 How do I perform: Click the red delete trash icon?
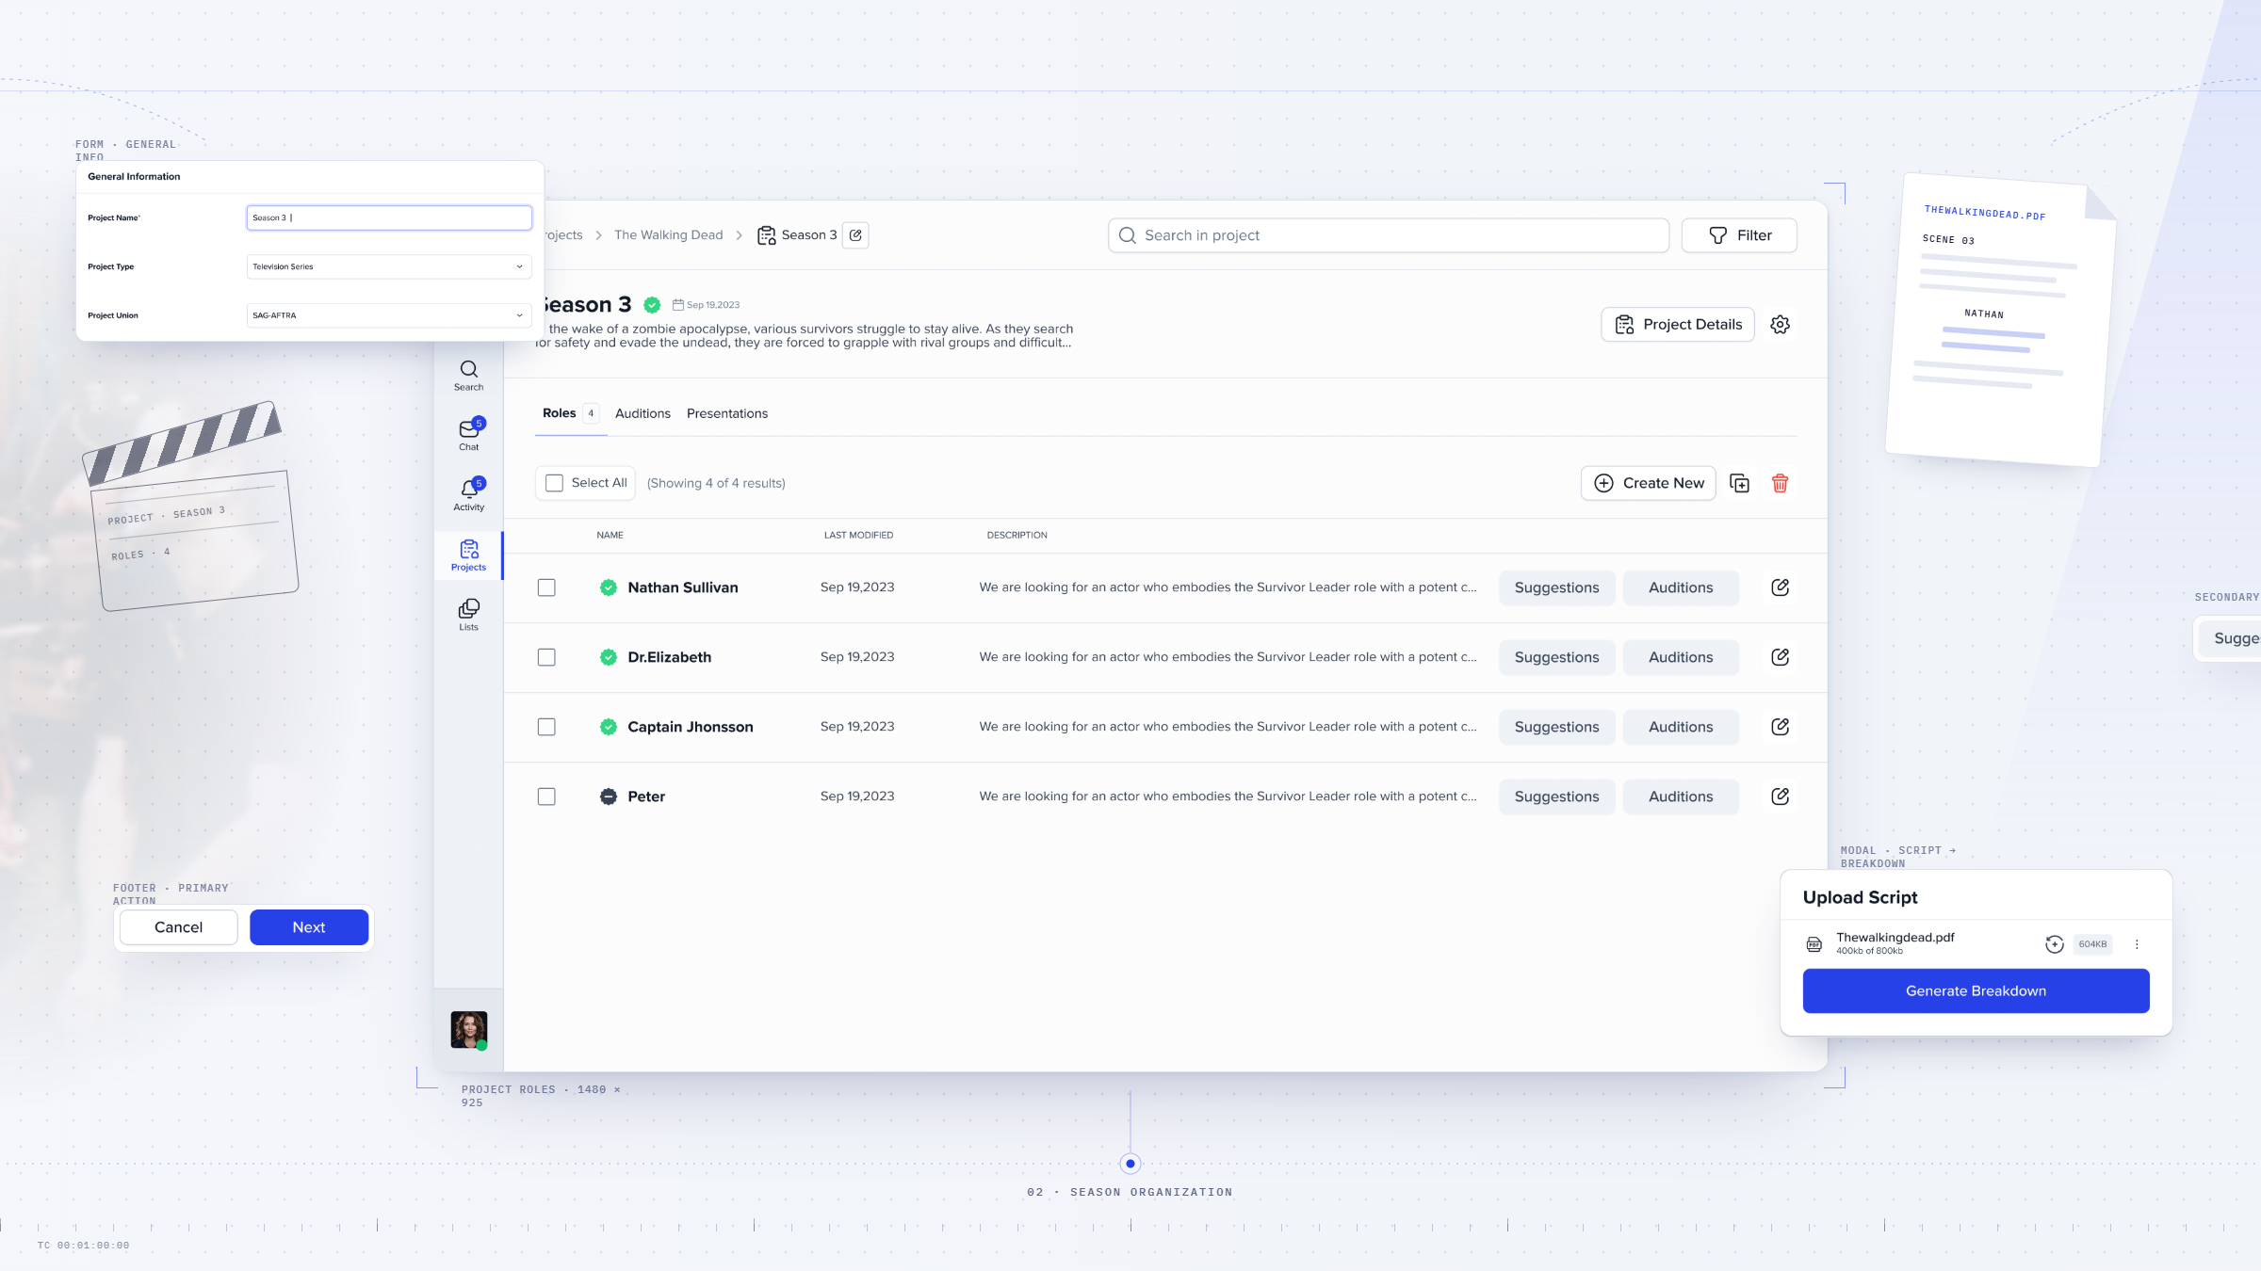click(1780, 483)
